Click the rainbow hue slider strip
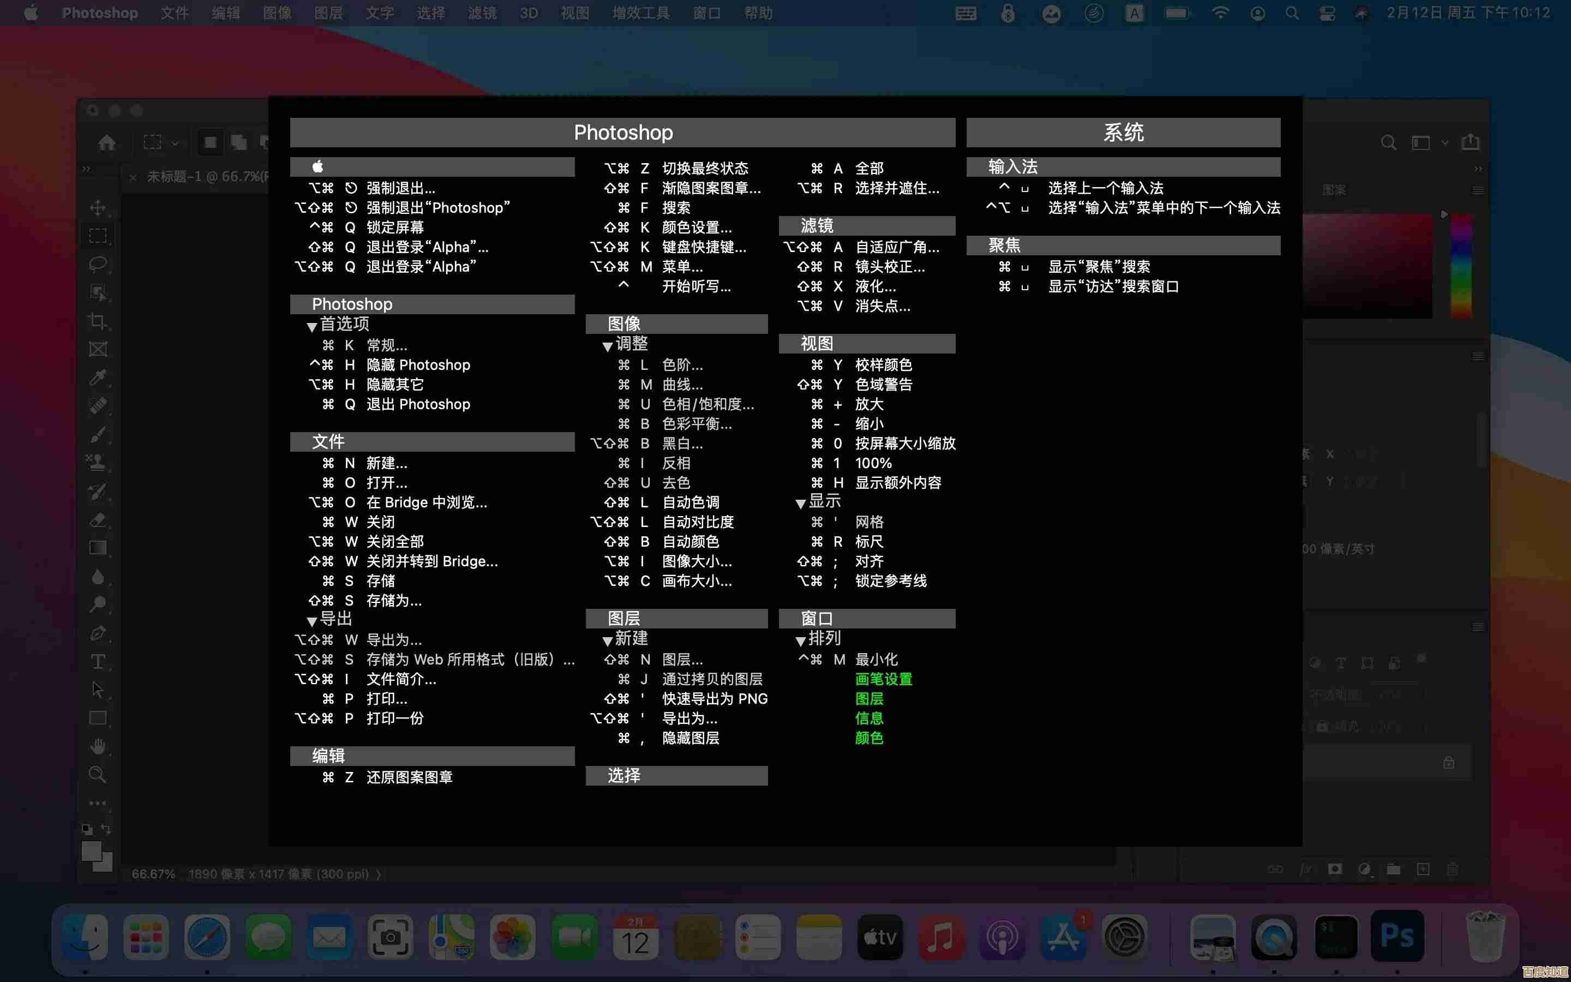 1461,266
